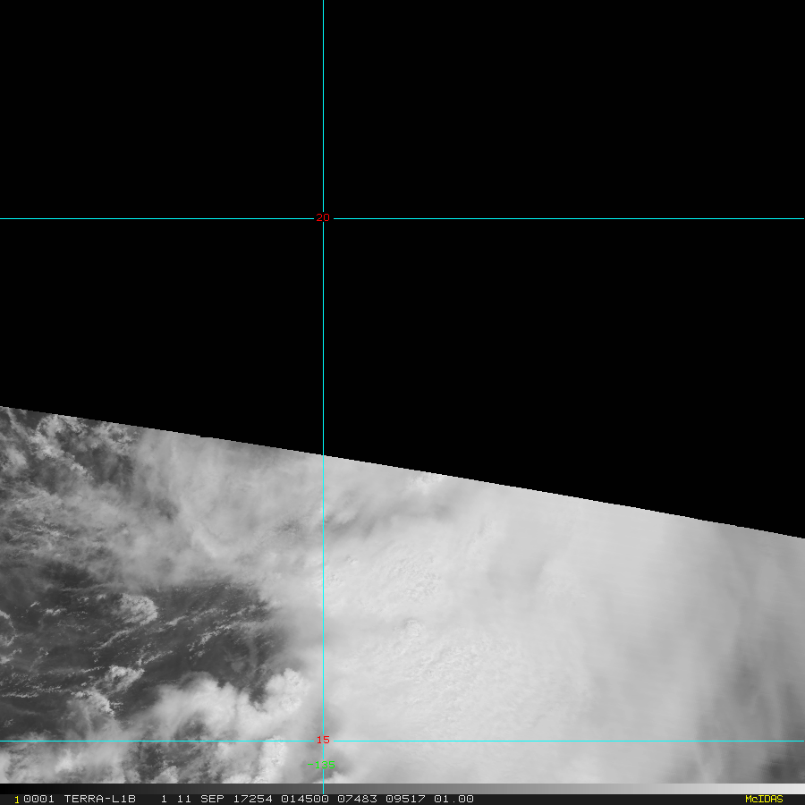Viewport: 805px width, 805px height.
Task: Click the red 15 latitude label
Action: 322,740
